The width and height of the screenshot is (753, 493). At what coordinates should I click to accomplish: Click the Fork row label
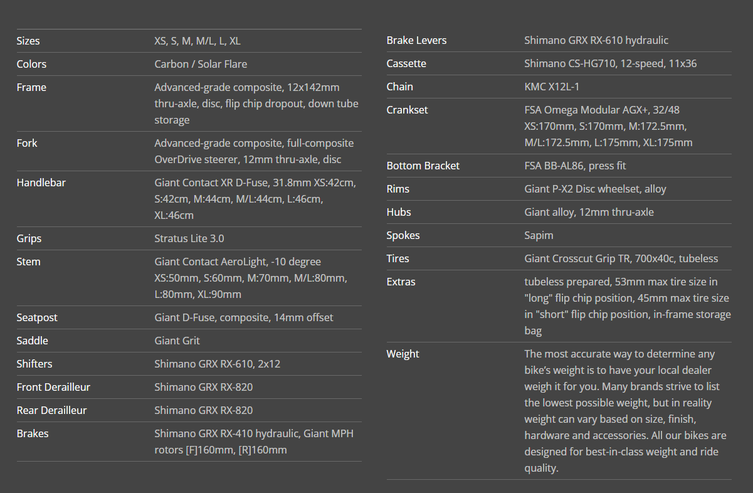tap(27, 143)
